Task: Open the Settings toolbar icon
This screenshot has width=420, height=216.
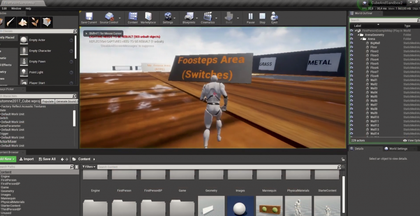Action: tap(168, 16)
